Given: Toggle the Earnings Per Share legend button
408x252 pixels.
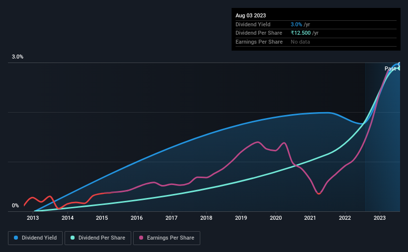Looking at the screenshot, I should click(x=166, y=238).
